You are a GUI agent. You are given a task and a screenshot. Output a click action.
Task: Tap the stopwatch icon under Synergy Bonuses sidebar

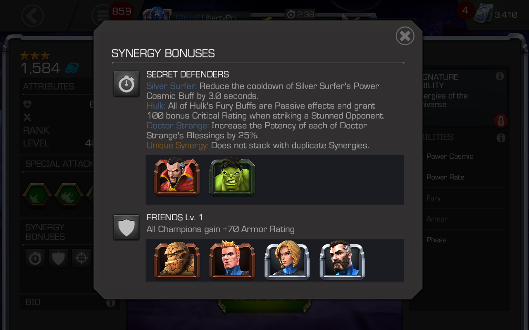click(35, 258)
